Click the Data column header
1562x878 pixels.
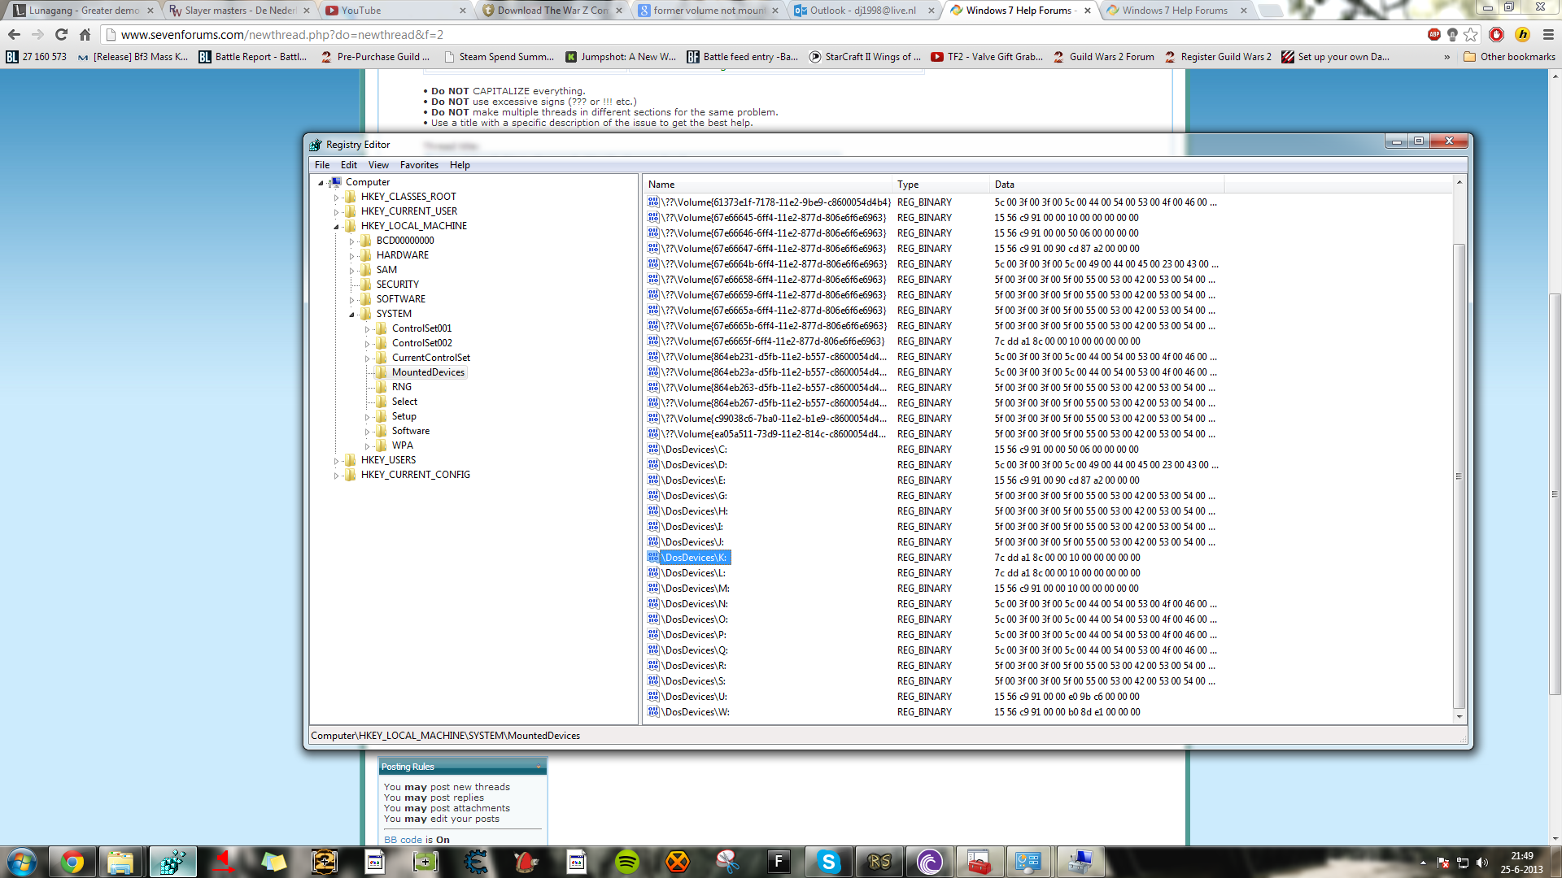pos(1106,185)
